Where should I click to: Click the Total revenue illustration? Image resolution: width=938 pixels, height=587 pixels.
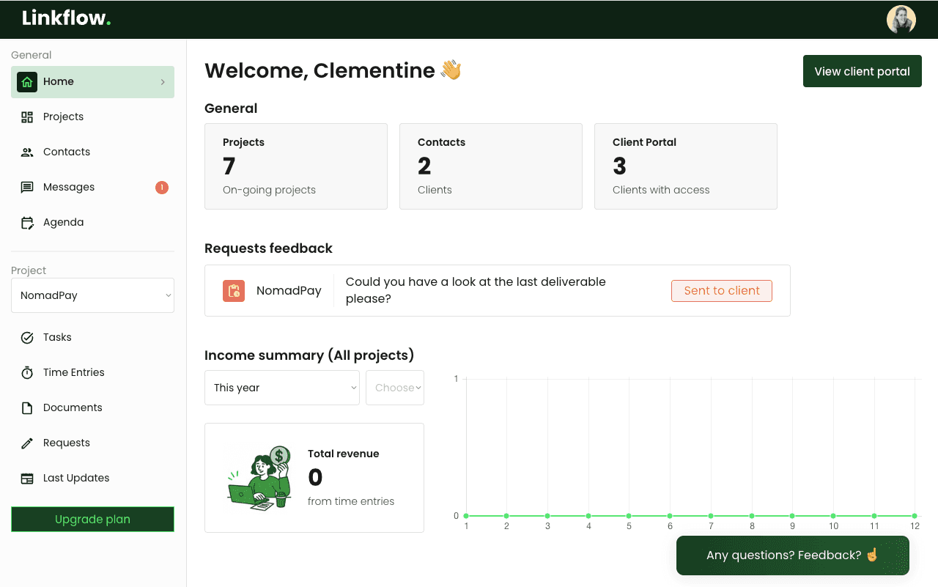tap(259, 478)
